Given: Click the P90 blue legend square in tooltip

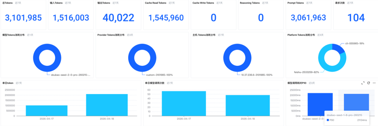Looking at the screenshot, I should tap(328, 120).
